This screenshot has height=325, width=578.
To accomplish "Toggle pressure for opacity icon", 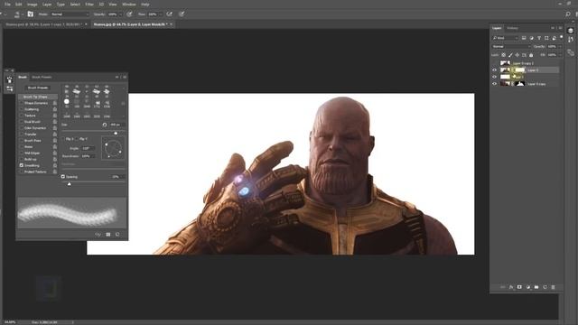I will [129, 14].
